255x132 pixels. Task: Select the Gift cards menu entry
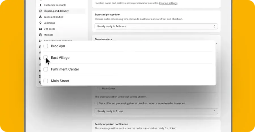[x=49, y=29]
